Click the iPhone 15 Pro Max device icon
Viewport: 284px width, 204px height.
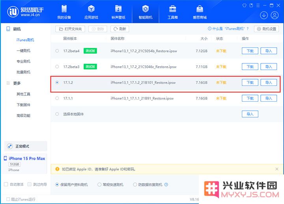coord(6,158)
